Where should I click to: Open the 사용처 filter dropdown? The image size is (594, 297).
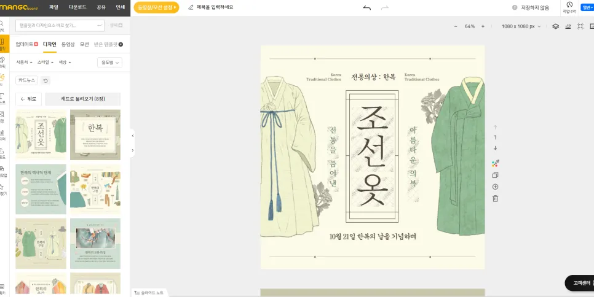(x=24, y=63)
